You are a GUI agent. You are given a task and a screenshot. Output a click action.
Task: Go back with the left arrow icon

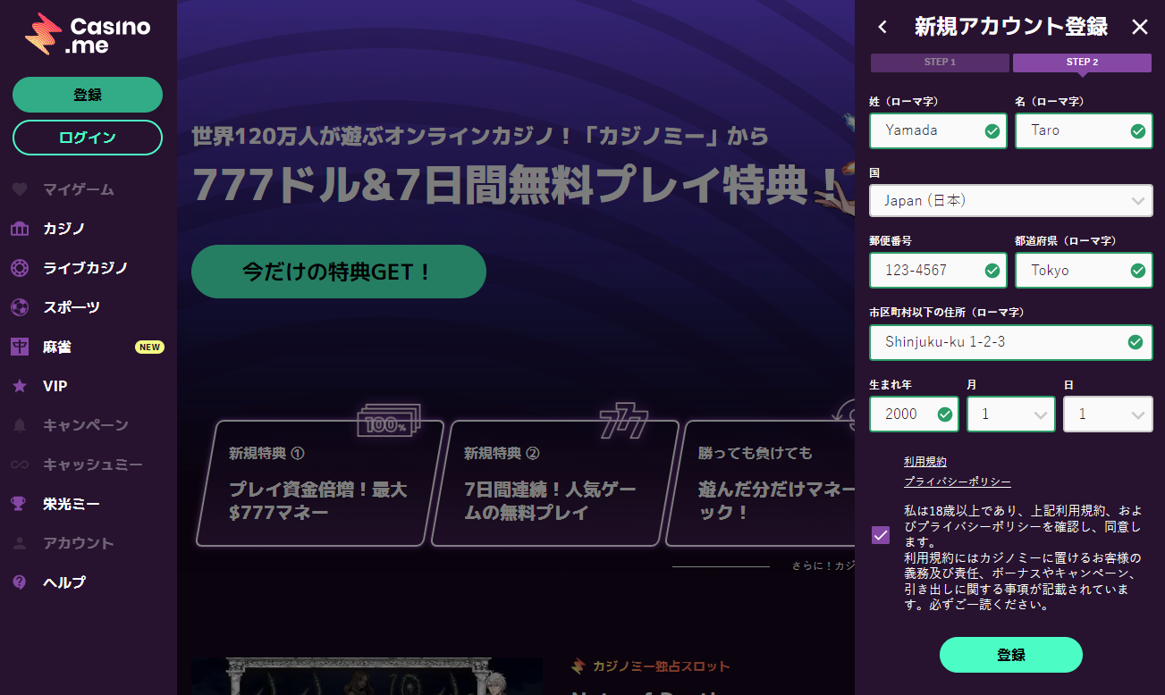882,27
